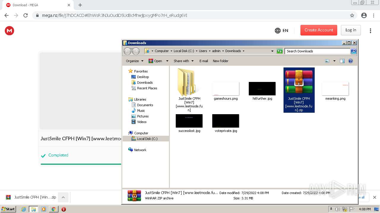380x213 pixels.
Task: Select Videos library
Action: coord(142,122)
